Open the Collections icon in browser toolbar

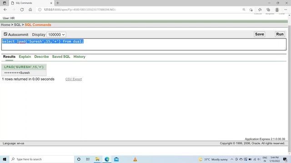coord(268,10)
